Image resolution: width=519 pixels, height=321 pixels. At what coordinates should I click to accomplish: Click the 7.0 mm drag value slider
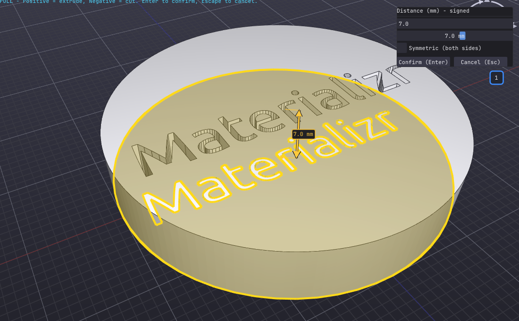[x=454, y=36]
